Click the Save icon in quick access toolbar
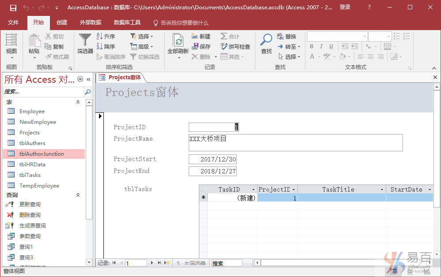The width and height of the screenshot is (441, 277). (x=13, y=8)
